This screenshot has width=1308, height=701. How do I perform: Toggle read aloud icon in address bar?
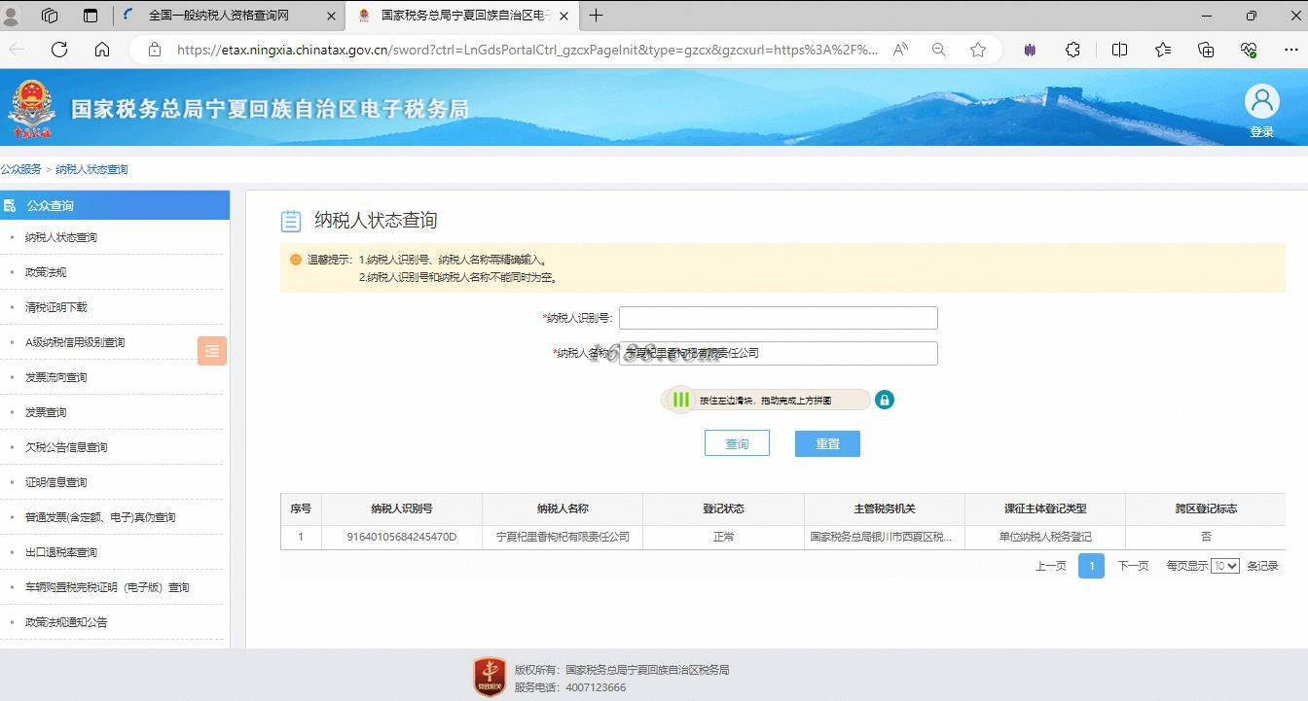901,50
